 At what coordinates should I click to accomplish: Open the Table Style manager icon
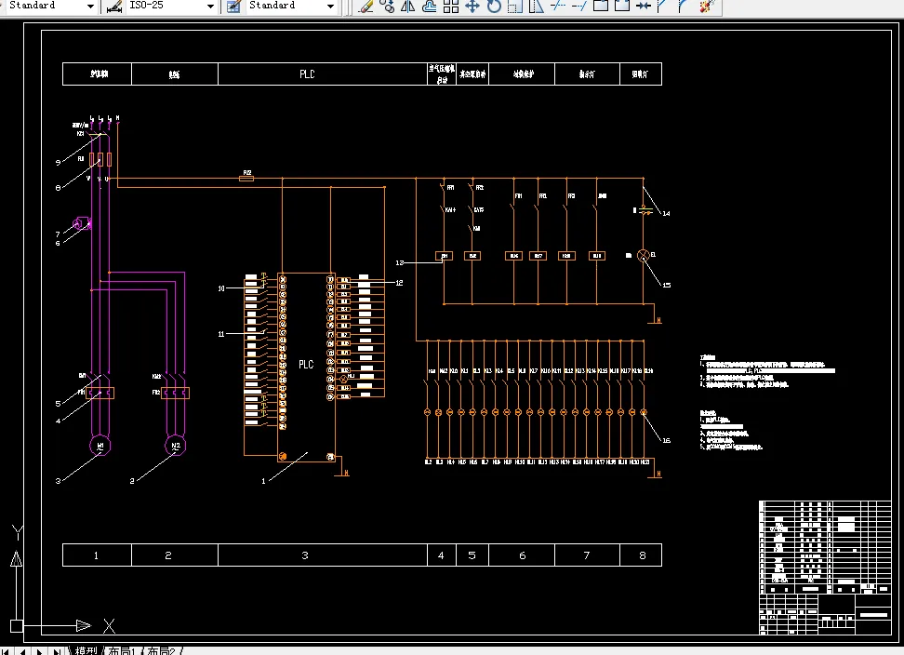pyautogui.click(x=233, y=7)
